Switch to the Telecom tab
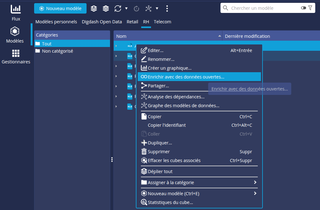Image resolution: width=320 pixels, height=210 pixels. pos(162,22)
